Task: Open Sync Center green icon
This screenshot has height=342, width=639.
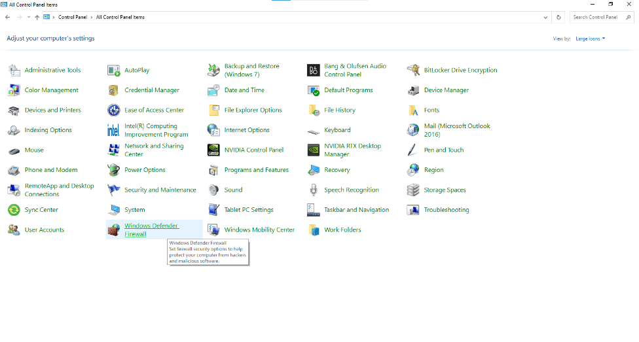Action: 14,210
